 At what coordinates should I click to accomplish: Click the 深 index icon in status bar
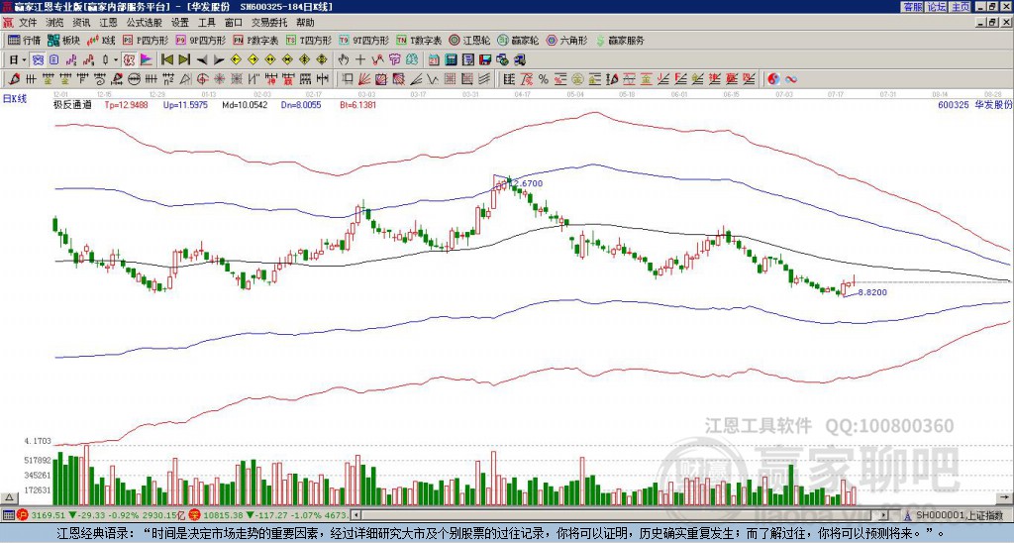point(195,516)
